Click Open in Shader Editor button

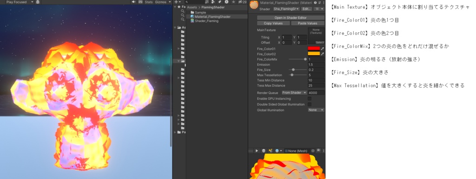[x=291, y=18]
